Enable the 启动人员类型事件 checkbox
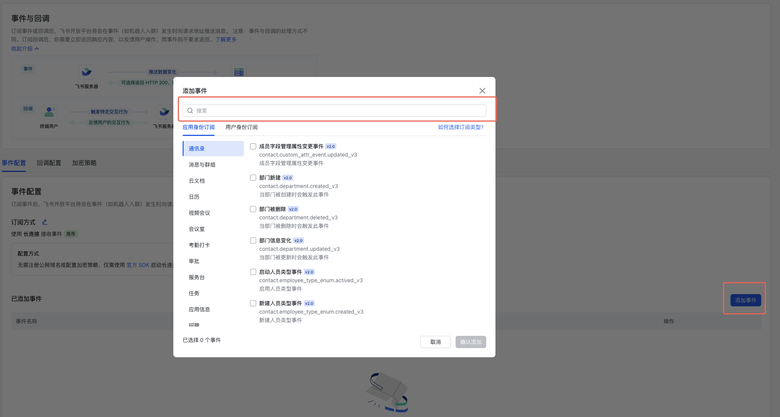This screenshot has height=417, width=780. (x=253, y=272)
